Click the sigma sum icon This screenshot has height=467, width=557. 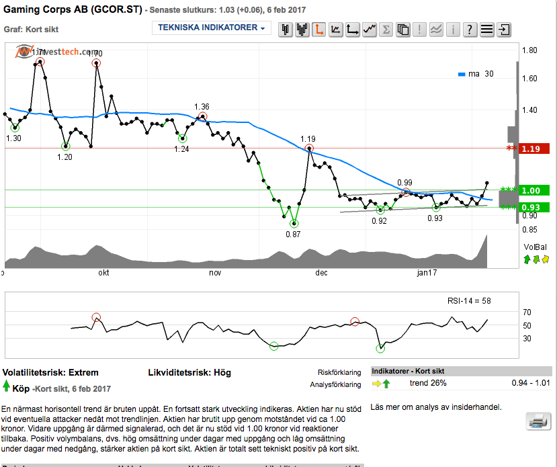tap(386, 30)
